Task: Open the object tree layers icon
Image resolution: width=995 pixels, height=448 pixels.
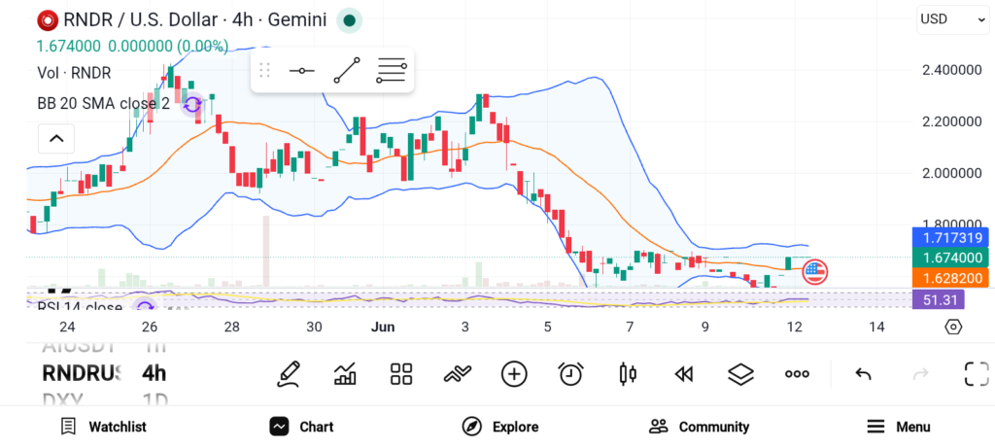Action: tap(740, 374)
